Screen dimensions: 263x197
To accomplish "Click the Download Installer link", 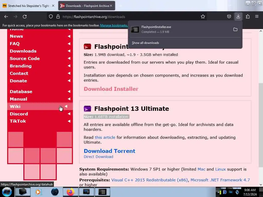I will [111, 89].
